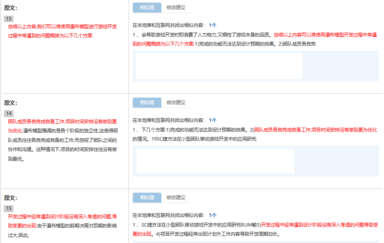Image resolution: width=384 pixels, height=243 pixels.
Task: Open 修改建议 tab for paragraph 13
Action: click(x=176, y=8)
